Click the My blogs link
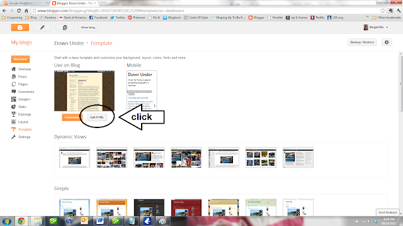The width and height of the screenshot is (403, 226). [21, 43]
